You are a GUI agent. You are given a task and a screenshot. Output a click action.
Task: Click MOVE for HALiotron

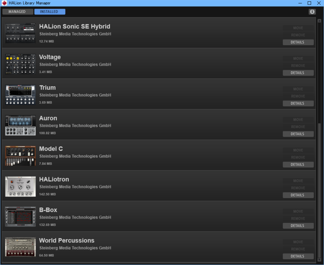pos(298,181)
